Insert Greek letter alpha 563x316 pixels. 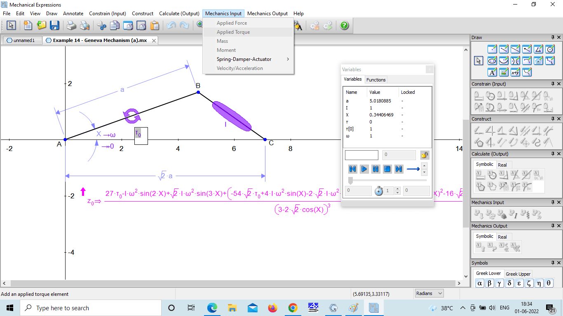click(x=480, y=283)
